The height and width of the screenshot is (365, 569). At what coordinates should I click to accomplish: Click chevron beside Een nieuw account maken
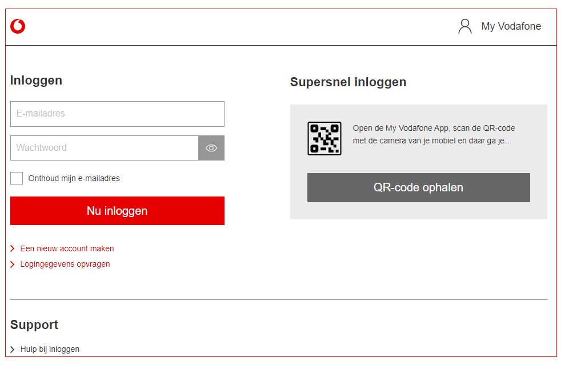[x=13, y=248]
